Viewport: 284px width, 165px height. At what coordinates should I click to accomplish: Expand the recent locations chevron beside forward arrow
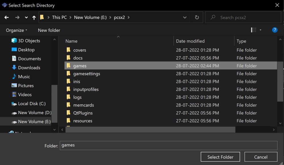click(x=26, y=17)
